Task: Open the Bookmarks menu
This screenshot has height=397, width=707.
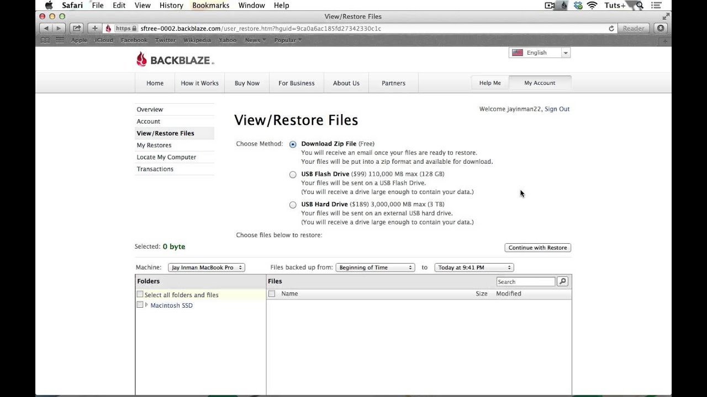Action: pos(210,5)
